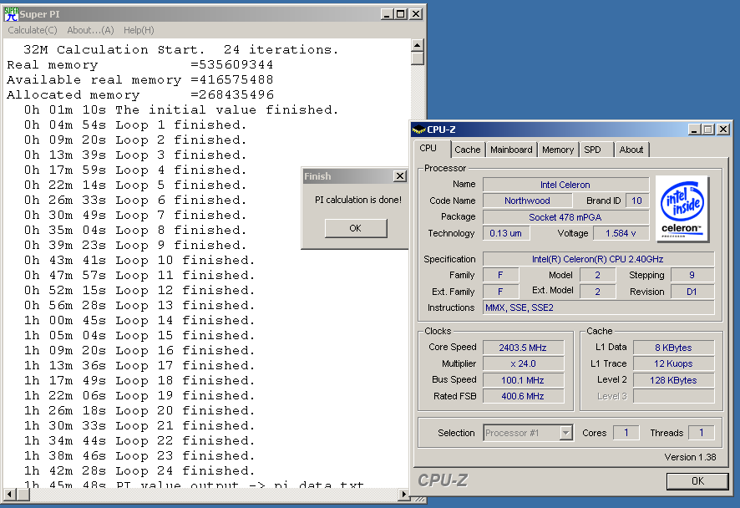Close the Super PI window

pos(415,14)
